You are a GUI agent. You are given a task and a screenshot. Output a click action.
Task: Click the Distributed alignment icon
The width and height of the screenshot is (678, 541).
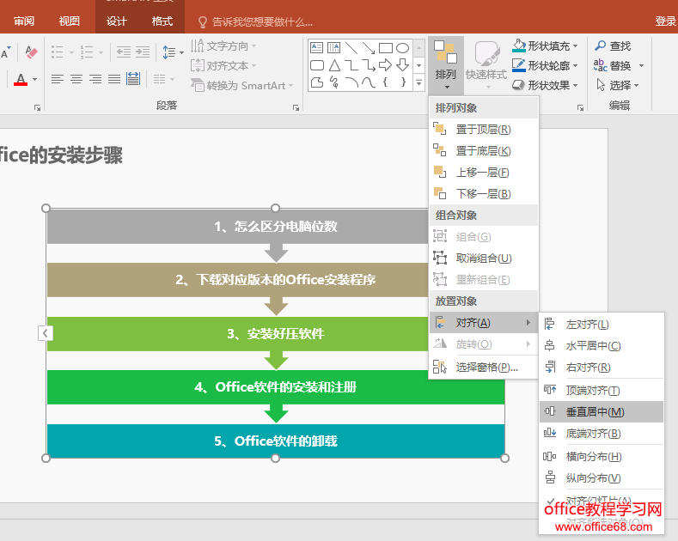(133, 79)
